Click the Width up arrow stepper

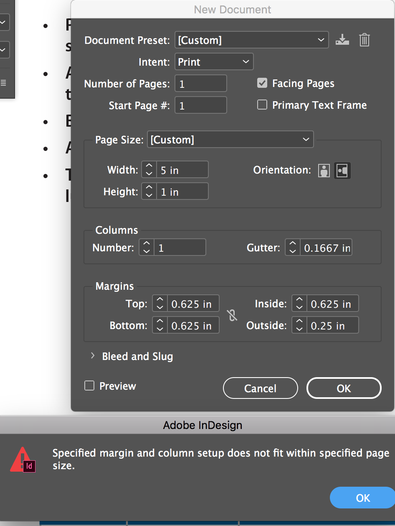click(149, 166)
